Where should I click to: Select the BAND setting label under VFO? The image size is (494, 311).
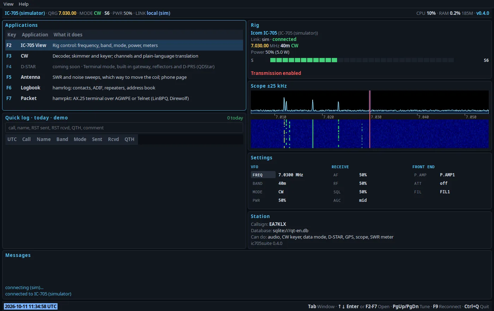[258, 183]
